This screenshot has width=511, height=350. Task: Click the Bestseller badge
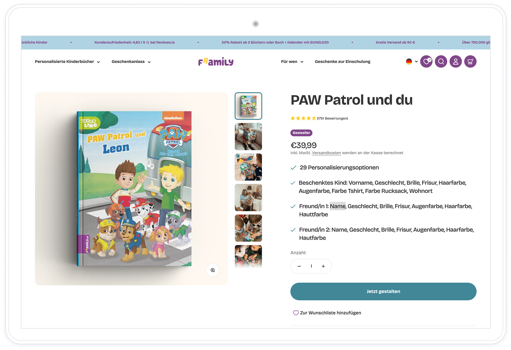(301, 133)
